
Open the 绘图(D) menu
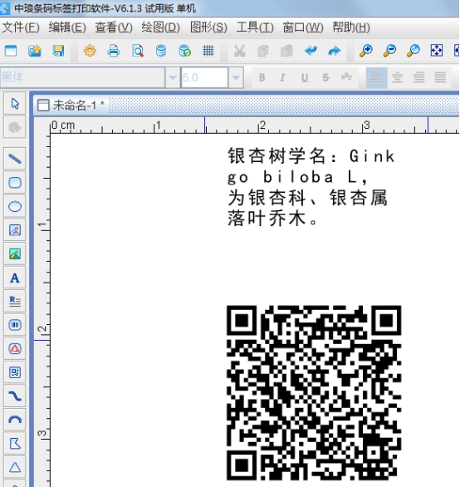click(x=161, y=27)
